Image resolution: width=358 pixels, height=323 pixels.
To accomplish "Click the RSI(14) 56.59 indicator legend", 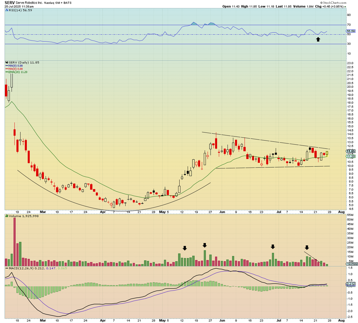I will click(x=20, y=10).
